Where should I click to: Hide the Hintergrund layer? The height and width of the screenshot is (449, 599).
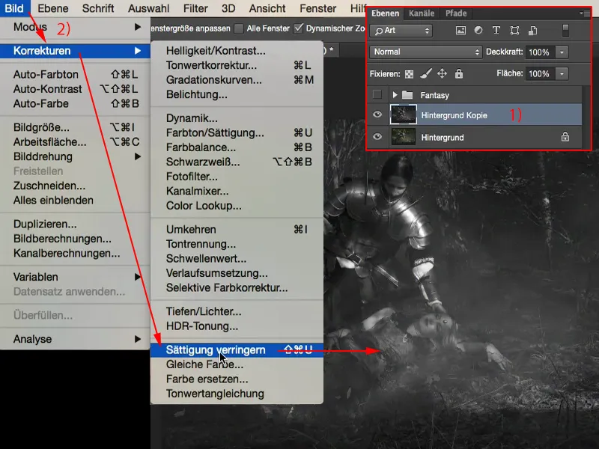377,136
